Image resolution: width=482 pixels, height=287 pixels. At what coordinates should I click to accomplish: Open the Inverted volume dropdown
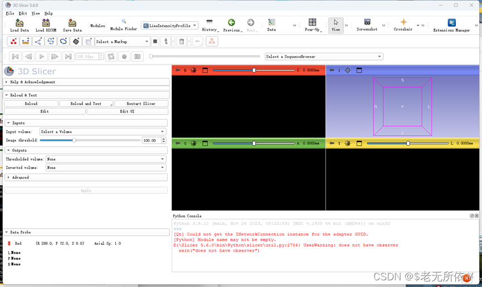click(x=106, y=167)
